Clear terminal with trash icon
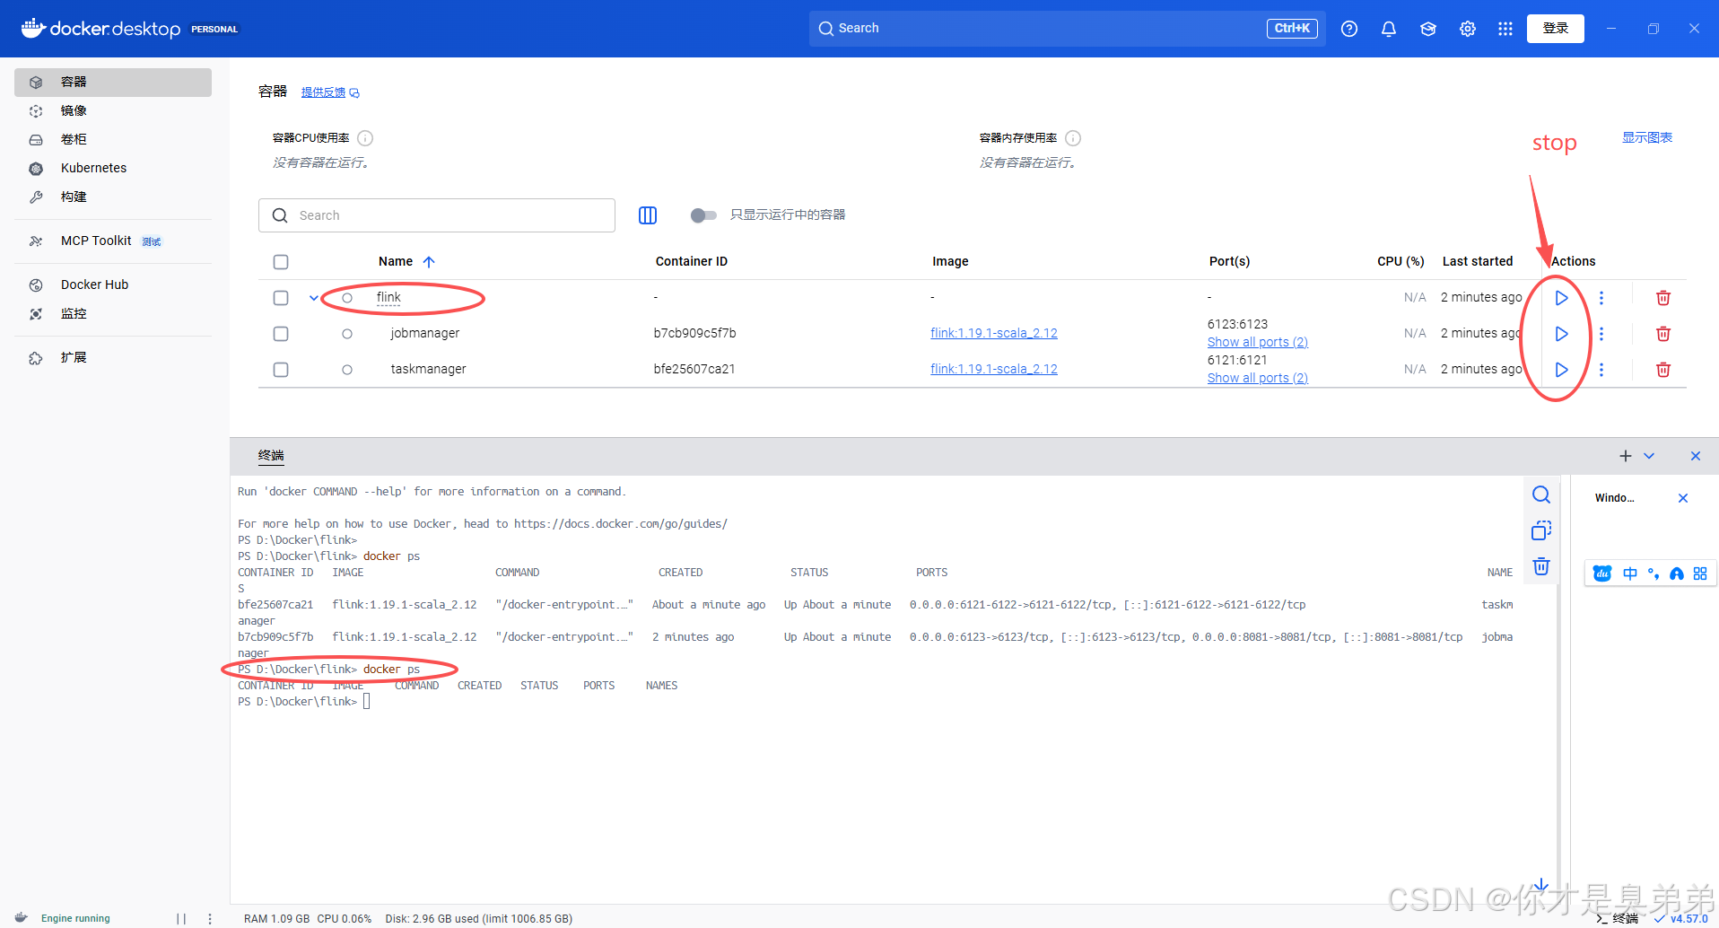 pyautogui.click(x=1541, y=566)
